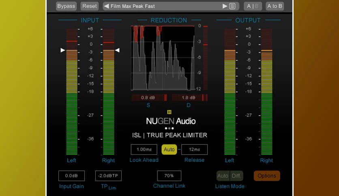The height and width of the screenshot is (196, 339).
Task: Click the Release label
Action: click(x=194, y=160)
